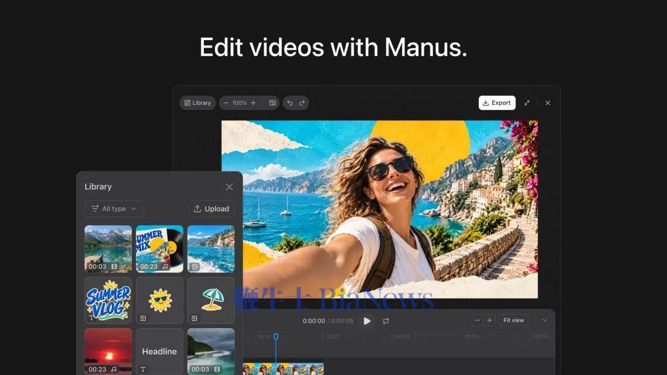Click the video clip on the timeline

[283, 369]
